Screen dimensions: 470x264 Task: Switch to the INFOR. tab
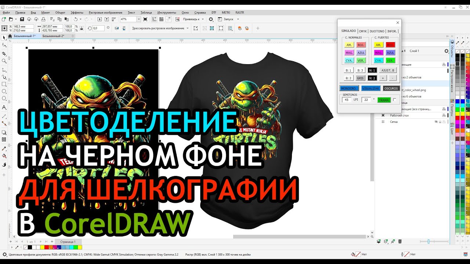[x=392, y=31]
